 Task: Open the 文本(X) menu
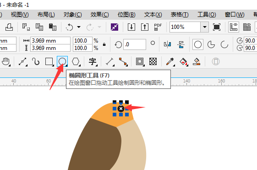click(x=153, y=15)
